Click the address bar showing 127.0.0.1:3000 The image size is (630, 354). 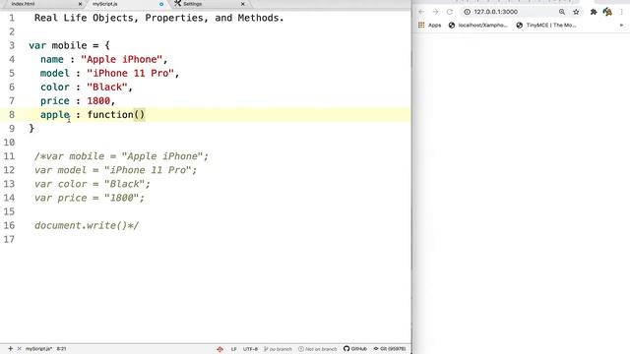[x=495, y=12]
